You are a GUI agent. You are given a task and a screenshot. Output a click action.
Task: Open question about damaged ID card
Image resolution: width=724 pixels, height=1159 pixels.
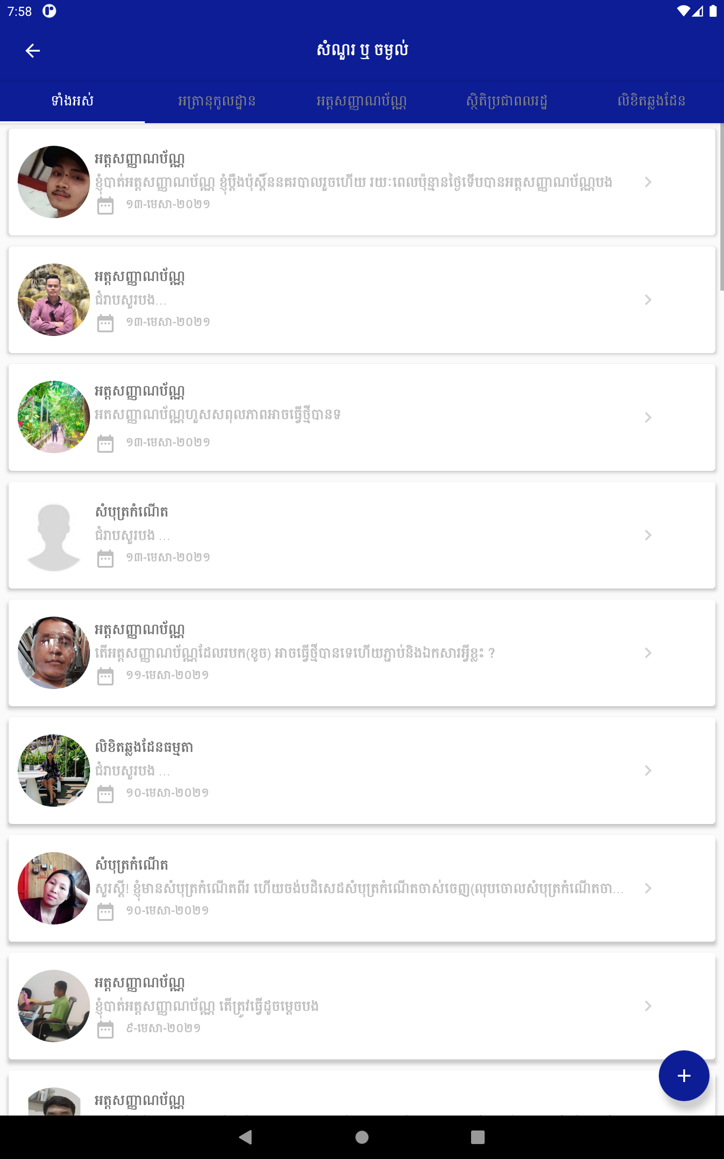pos(362,653)
